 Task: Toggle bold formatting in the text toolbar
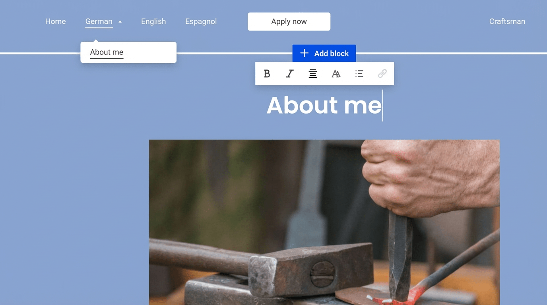pos(267,74)
